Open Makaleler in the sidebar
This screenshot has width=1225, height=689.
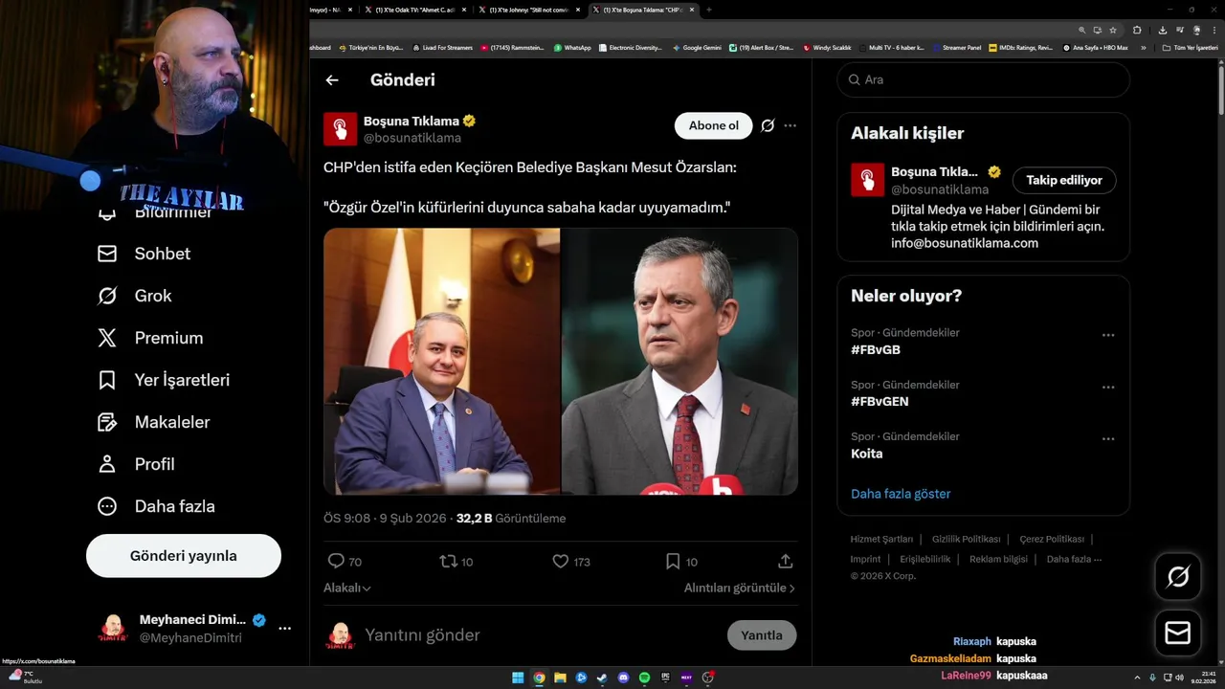click(153, 422)
